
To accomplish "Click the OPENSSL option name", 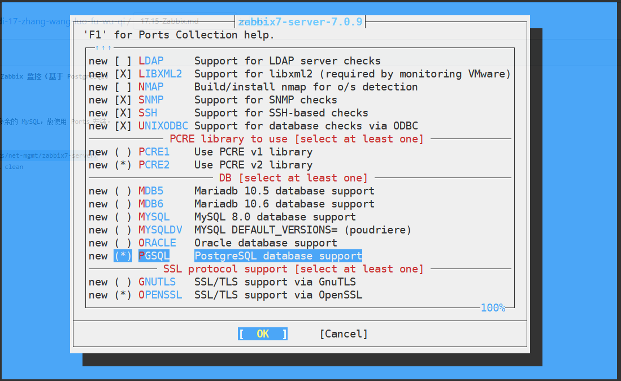I will pos(160,296).
